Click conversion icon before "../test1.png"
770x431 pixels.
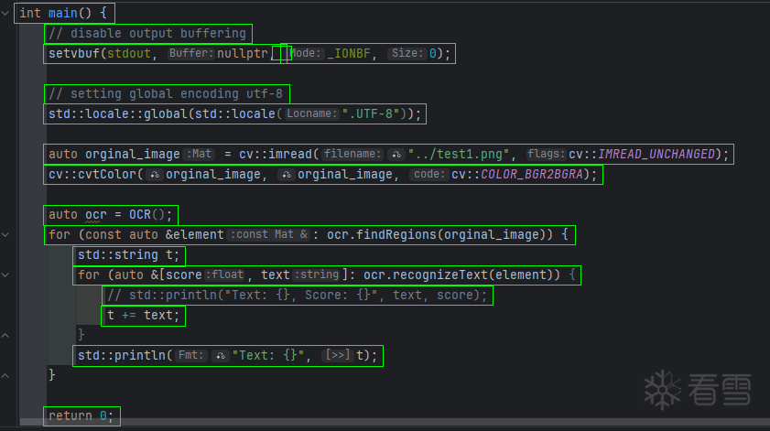[396, 154]
